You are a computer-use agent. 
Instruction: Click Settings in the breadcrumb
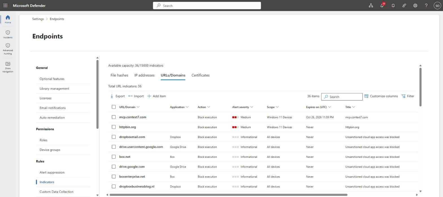[x=38, y=19]
